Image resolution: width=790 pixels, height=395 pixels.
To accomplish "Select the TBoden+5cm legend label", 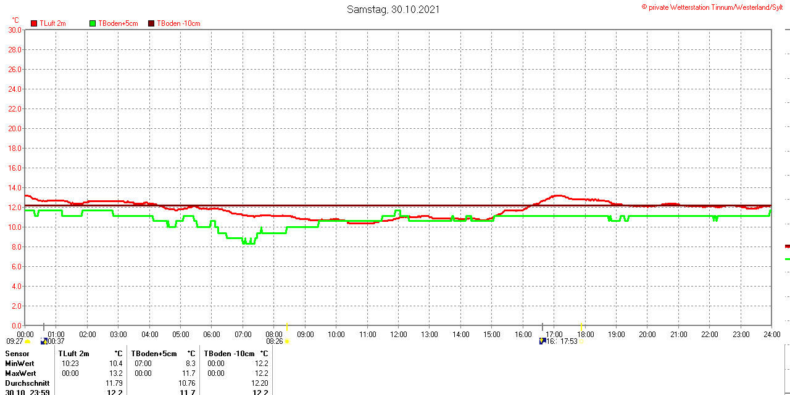I will coord(118,23).
